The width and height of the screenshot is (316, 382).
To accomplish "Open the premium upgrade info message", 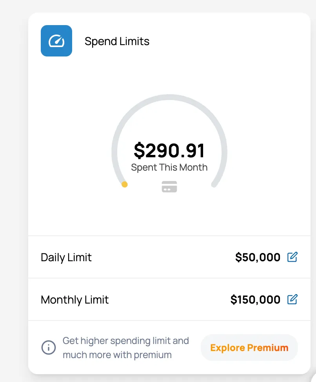I will (x=125, y=347).
